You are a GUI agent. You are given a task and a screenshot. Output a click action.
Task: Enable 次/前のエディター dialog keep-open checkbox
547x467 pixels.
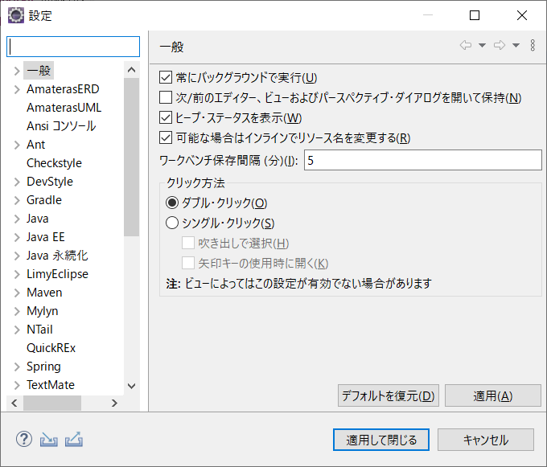[166, 97]
